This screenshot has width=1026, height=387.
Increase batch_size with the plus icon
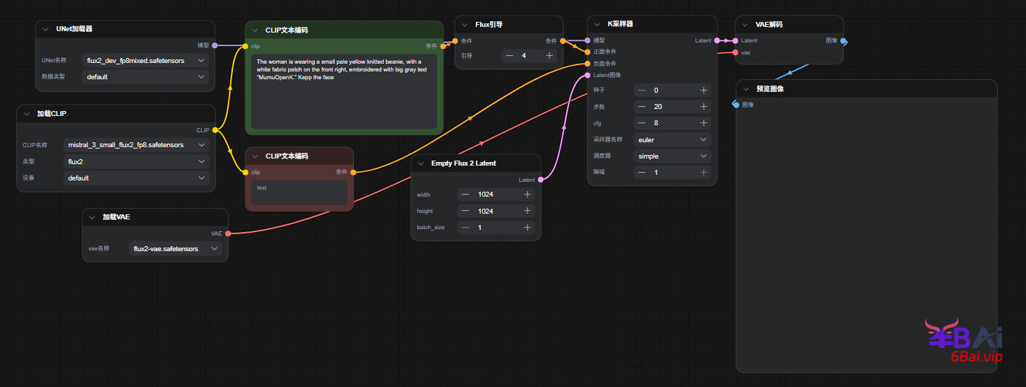tap(527, 227)
